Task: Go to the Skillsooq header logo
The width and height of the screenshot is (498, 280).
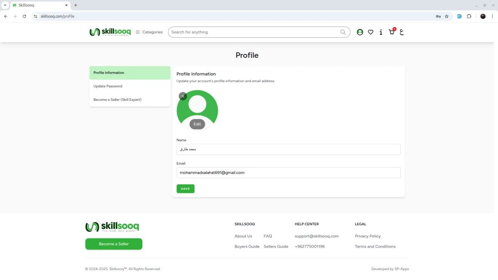Action: pyautogui.click(x=110, y=32)
